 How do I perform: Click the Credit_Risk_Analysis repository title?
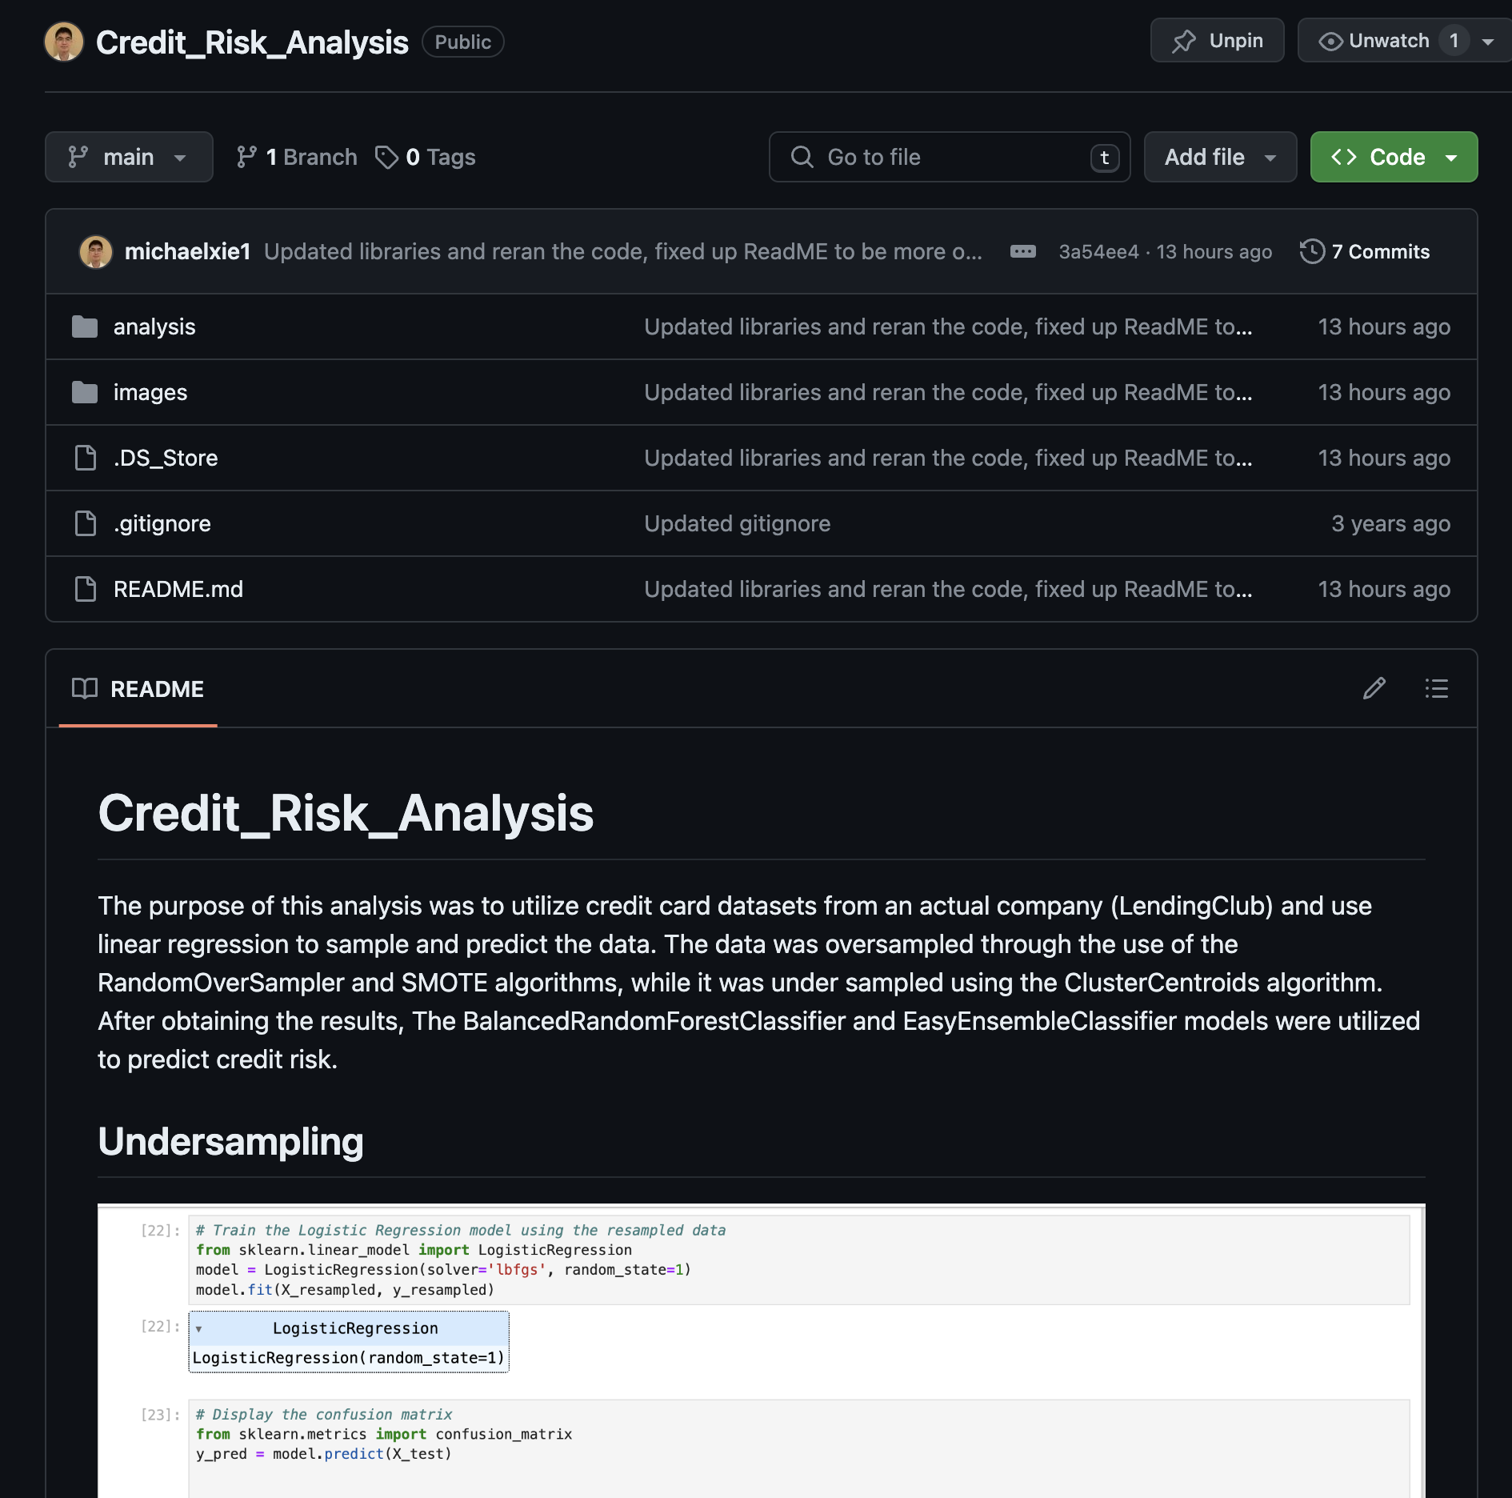(252, 42)
